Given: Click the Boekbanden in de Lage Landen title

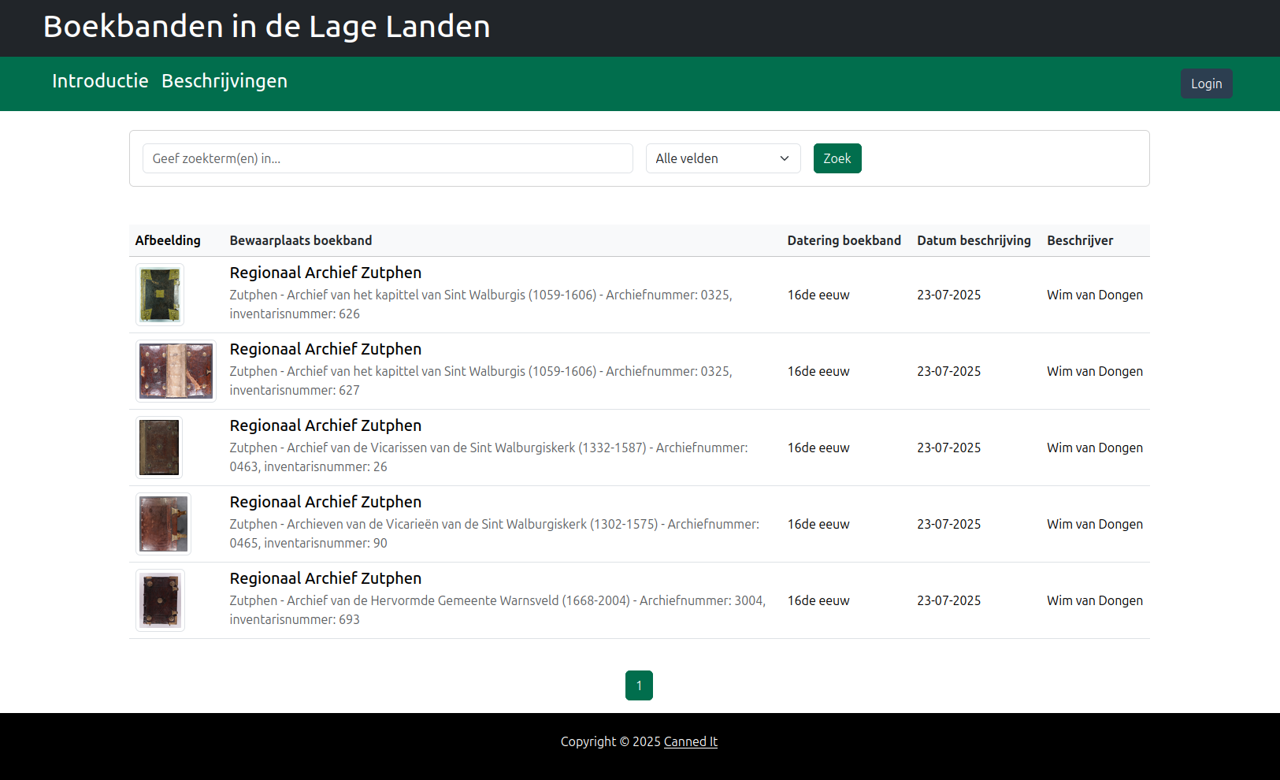Looking at the screenshot, I should click(x=266, y=27).
